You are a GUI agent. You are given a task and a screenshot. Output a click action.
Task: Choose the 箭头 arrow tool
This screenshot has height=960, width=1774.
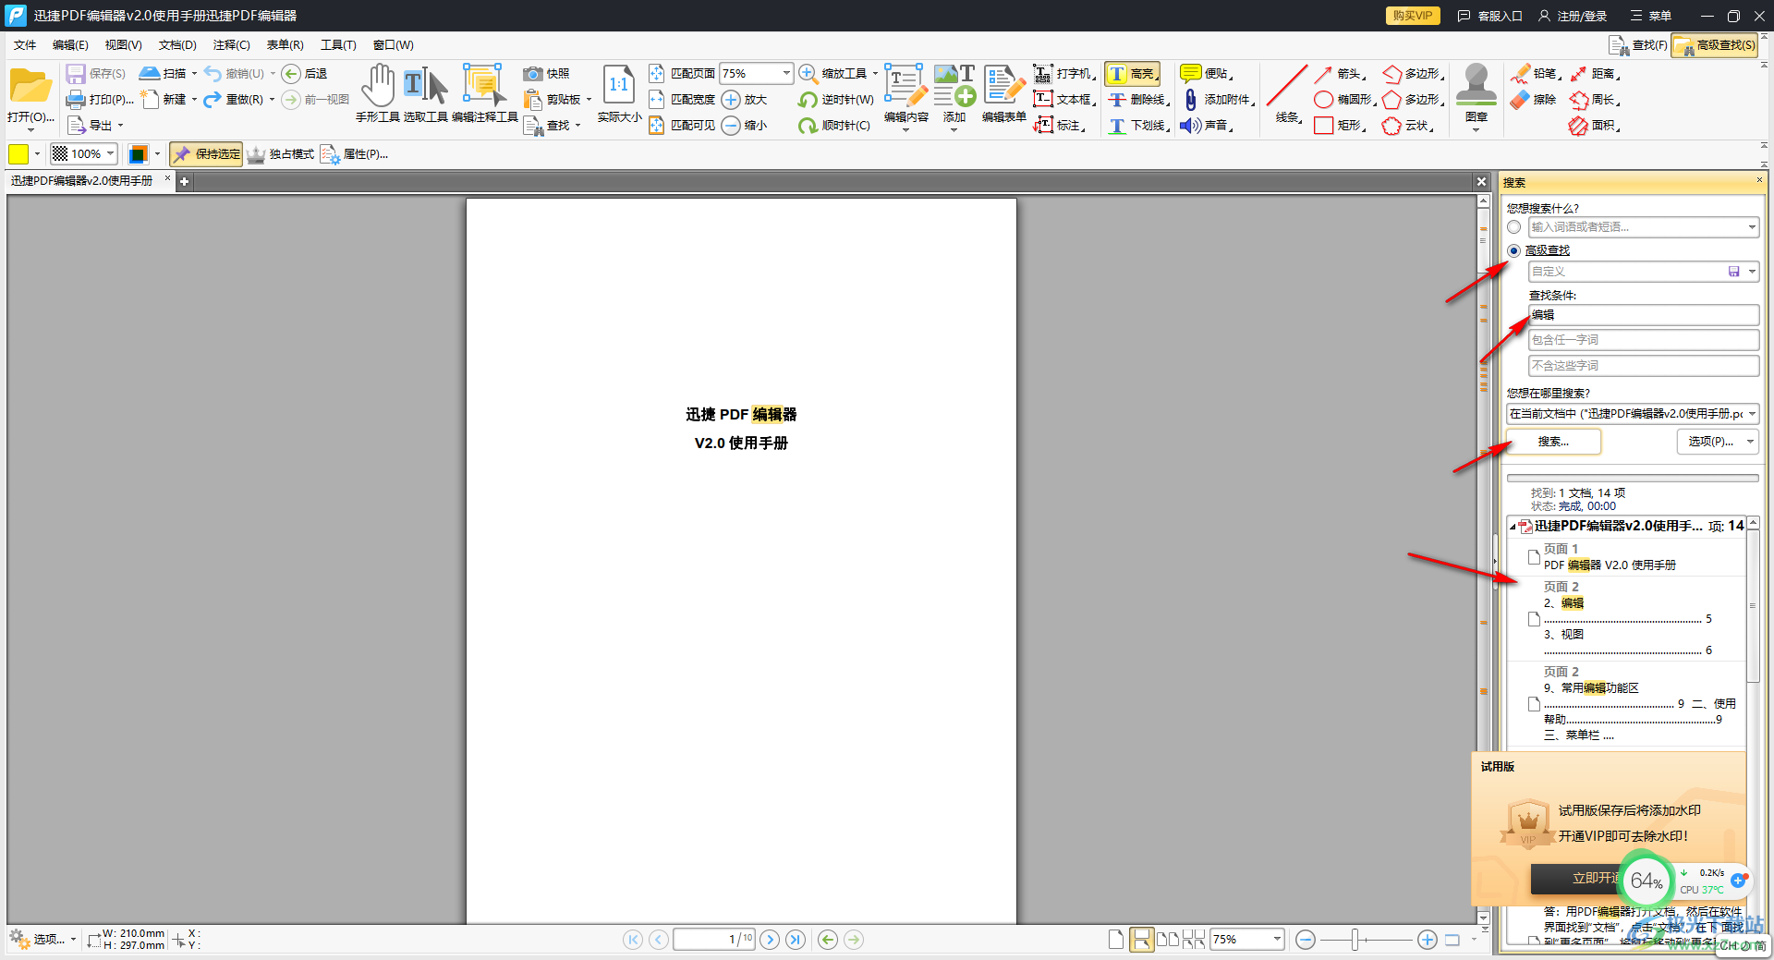[x=1338, y=74]
